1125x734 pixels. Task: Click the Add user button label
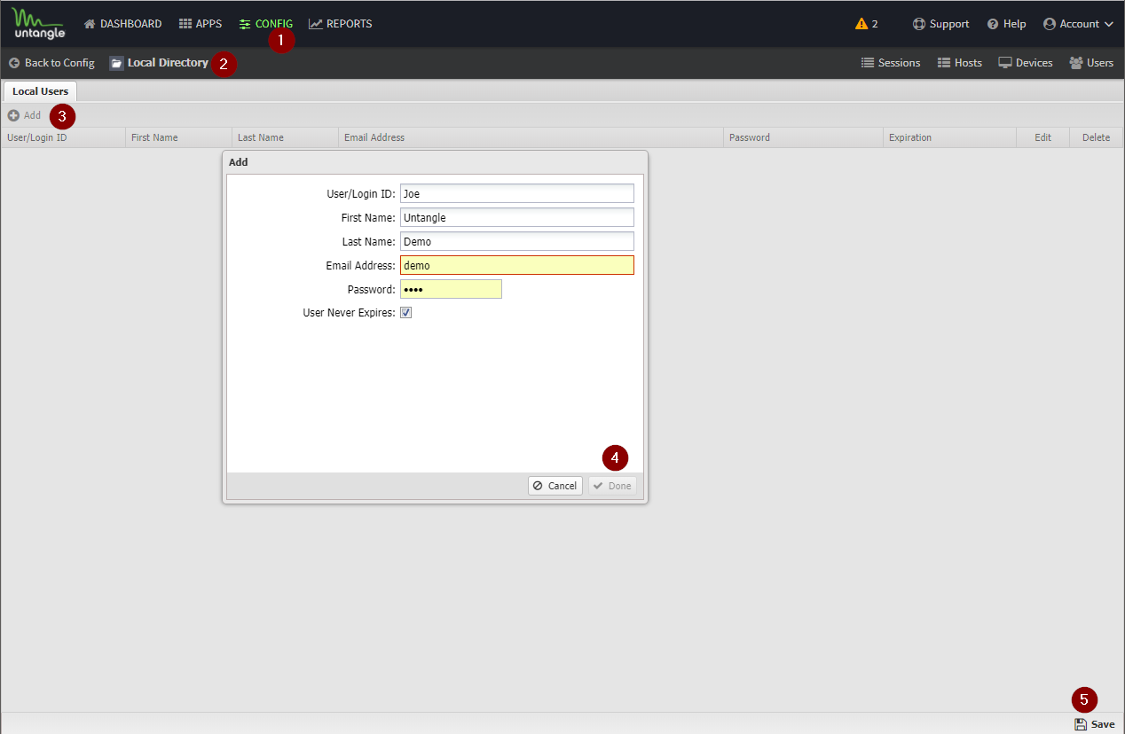32,115
